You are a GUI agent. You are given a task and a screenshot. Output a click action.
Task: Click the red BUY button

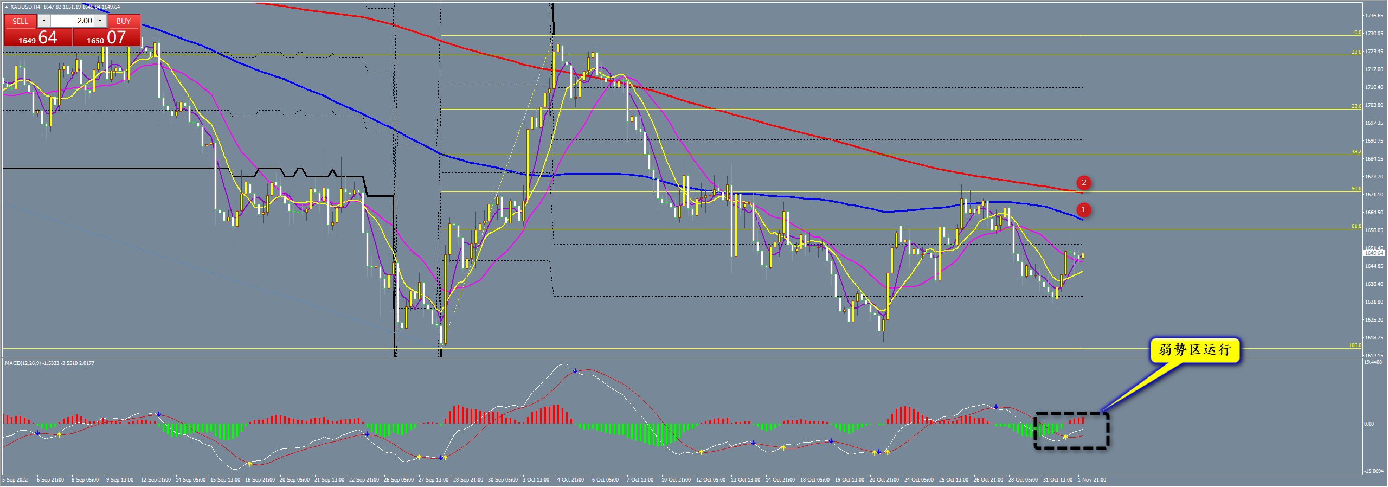click(124, 21)
